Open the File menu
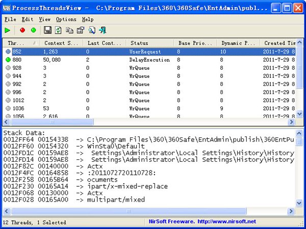The height and width of the screenshot is (229, 306). [10, 19]
